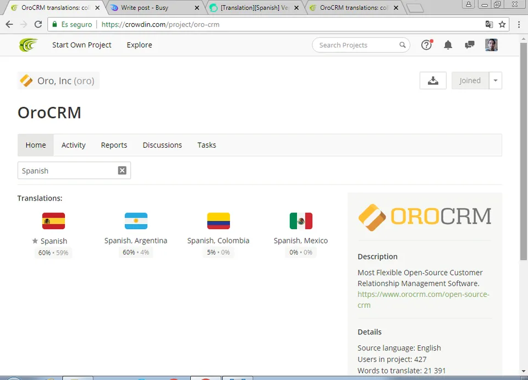528x380 pixels.
Task: Select the Spain flag icon
Action: coord(53,221)
